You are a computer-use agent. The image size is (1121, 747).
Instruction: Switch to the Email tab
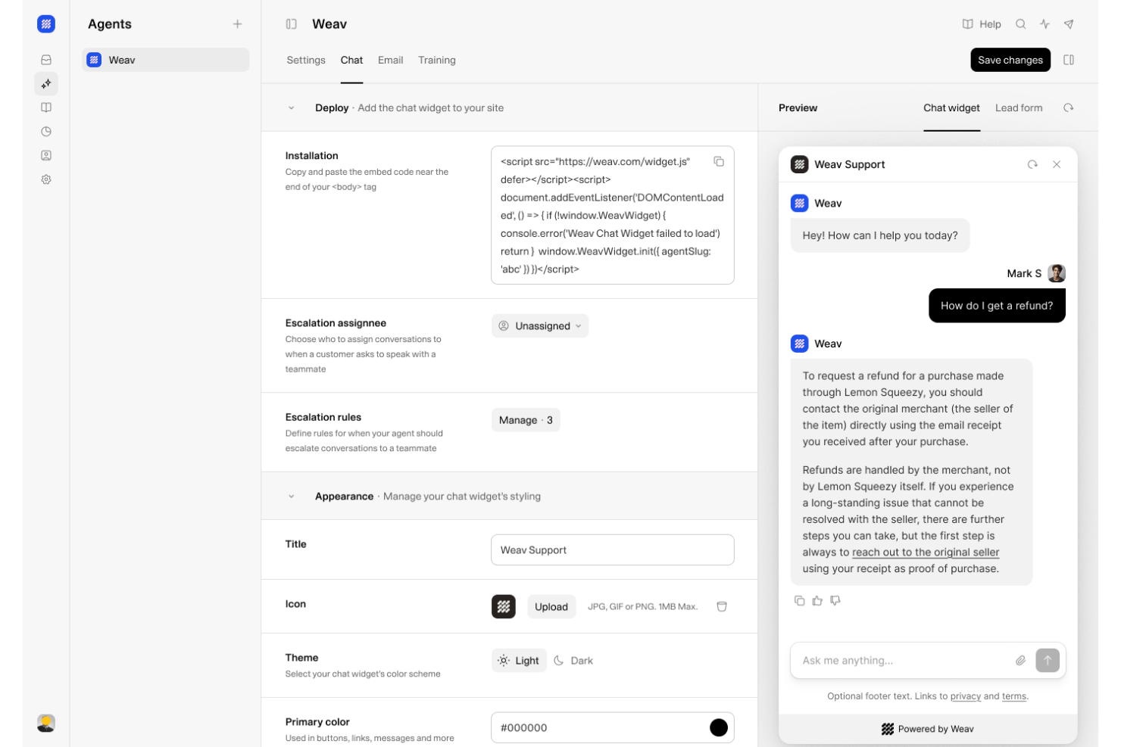[x=391, y=60]
